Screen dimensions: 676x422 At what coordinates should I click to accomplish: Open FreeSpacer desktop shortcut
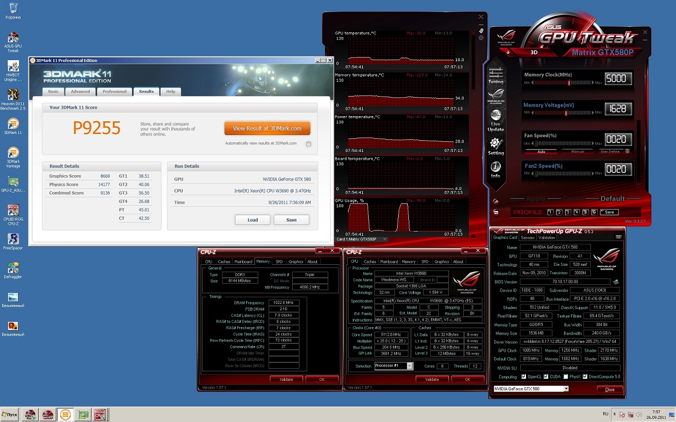coord(13,241)
